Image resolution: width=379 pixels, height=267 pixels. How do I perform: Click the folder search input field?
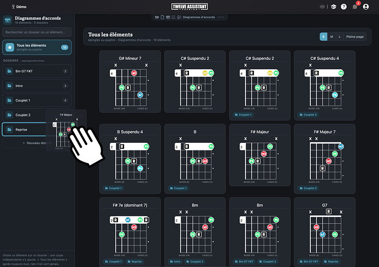tap(37, 32)
